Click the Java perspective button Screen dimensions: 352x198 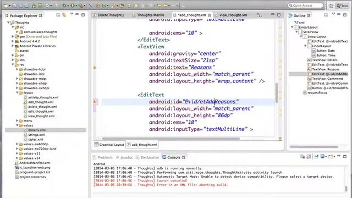[342, 6]
